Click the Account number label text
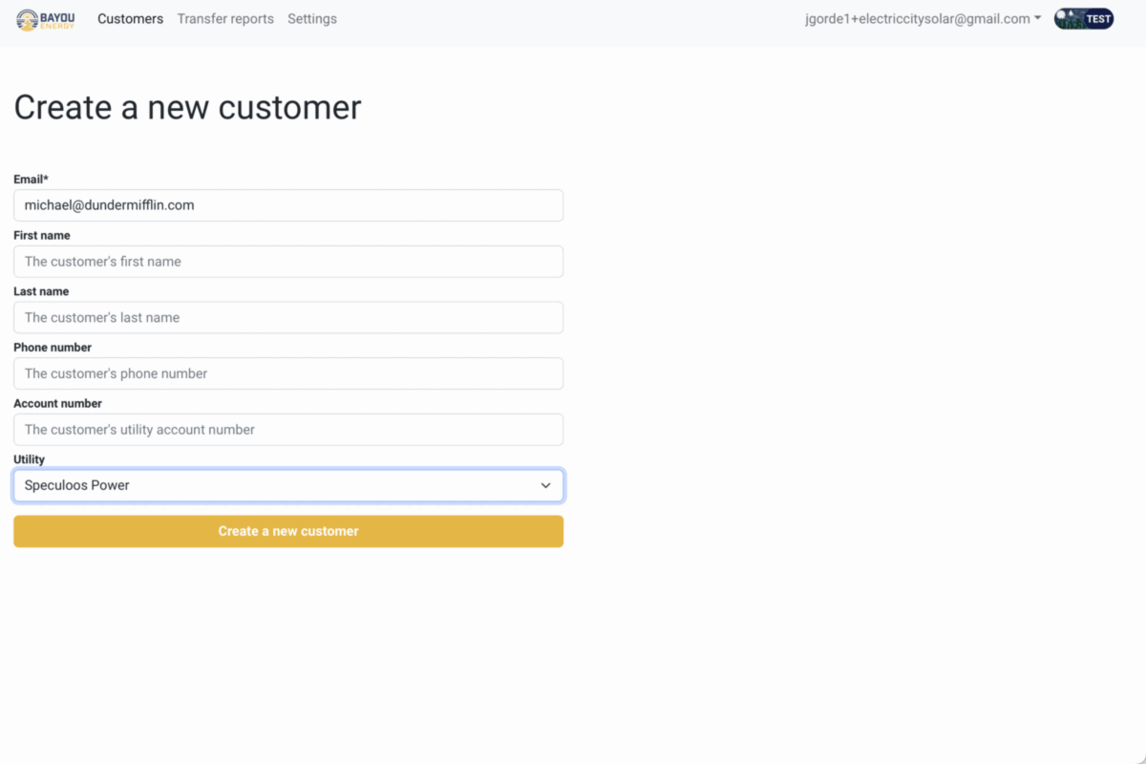 [57, 403]
